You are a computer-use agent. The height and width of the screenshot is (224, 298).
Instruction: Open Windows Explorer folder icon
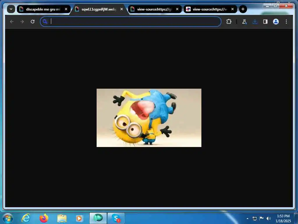click(62, 218)
